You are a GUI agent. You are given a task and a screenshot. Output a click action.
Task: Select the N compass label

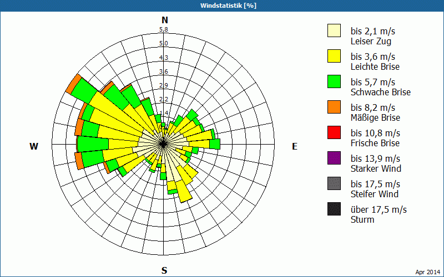164,20
